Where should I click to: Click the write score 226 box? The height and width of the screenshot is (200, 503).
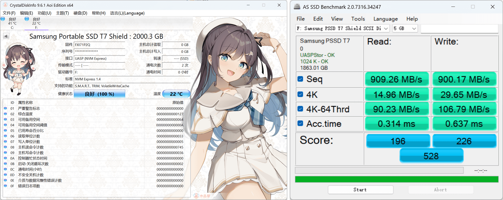click(464, 141)
